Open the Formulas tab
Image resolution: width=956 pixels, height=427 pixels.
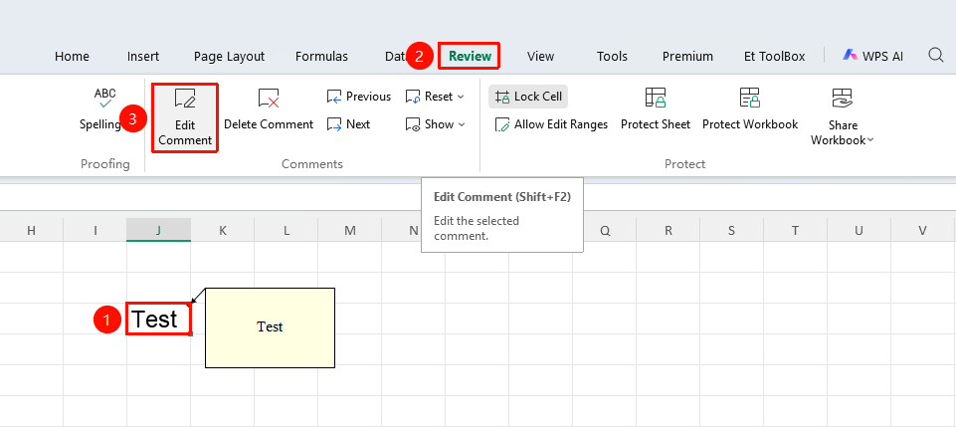pyautogui.click(x=321, y=56)
